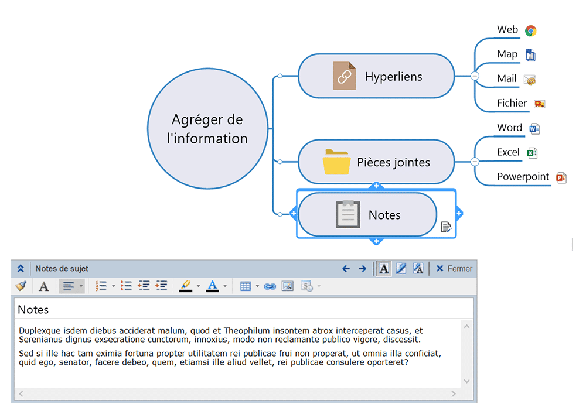Go to previous topic note arrow

click(346, 269)
